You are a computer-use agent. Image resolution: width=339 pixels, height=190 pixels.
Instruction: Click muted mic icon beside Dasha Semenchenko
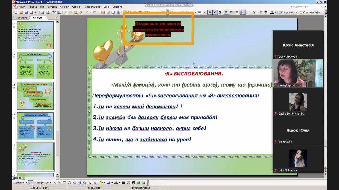(276, 113)
